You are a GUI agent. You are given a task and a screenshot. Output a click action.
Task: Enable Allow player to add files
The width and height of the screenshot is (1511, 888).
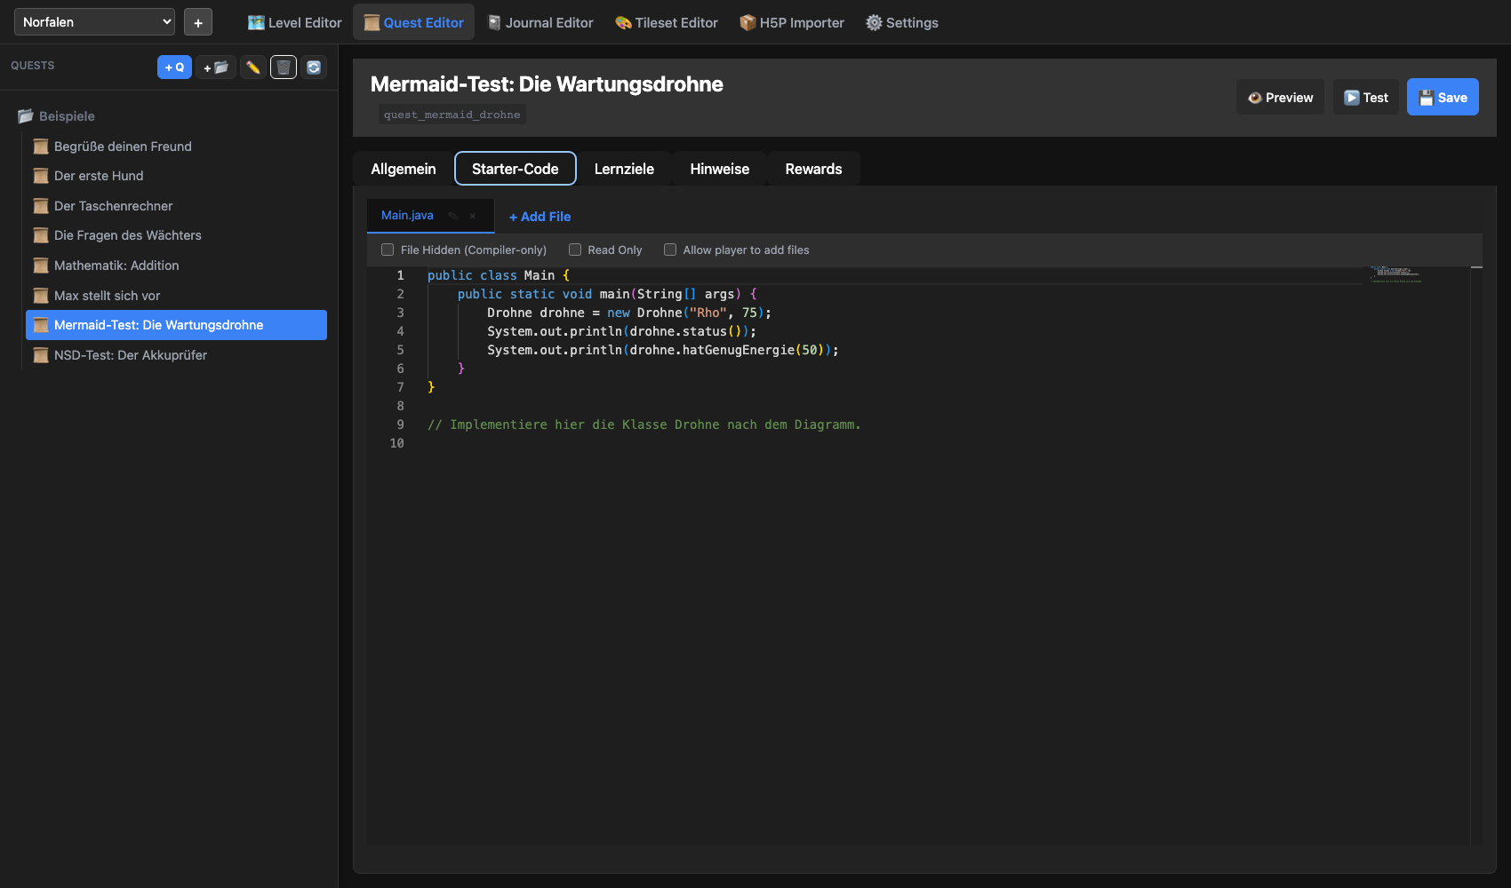pos(669,250)
